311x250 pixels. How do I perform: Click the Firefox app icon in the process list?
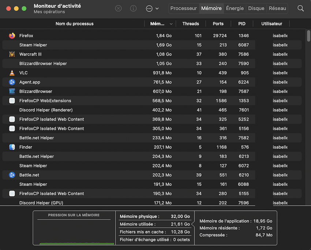click(12, 36)
